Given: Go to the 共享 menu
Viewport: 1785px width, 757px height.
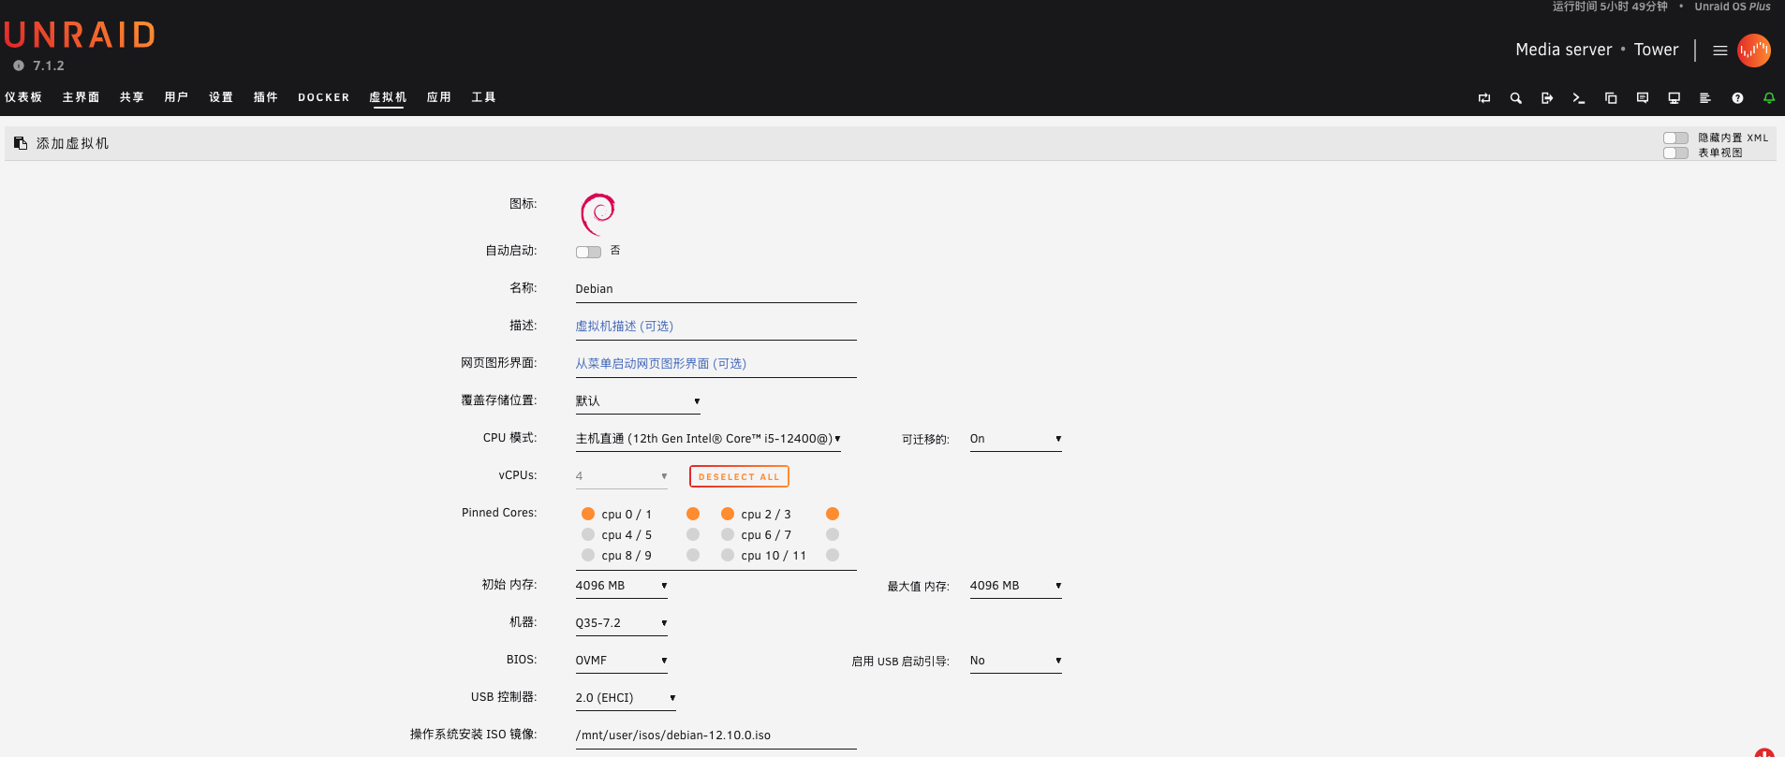Looking at the screenshot, I should [x=132, y=97].
